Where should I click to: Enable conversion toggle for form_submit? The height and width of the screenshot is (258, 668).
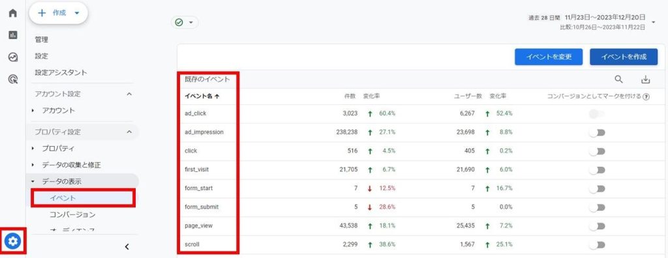[598, 207]
